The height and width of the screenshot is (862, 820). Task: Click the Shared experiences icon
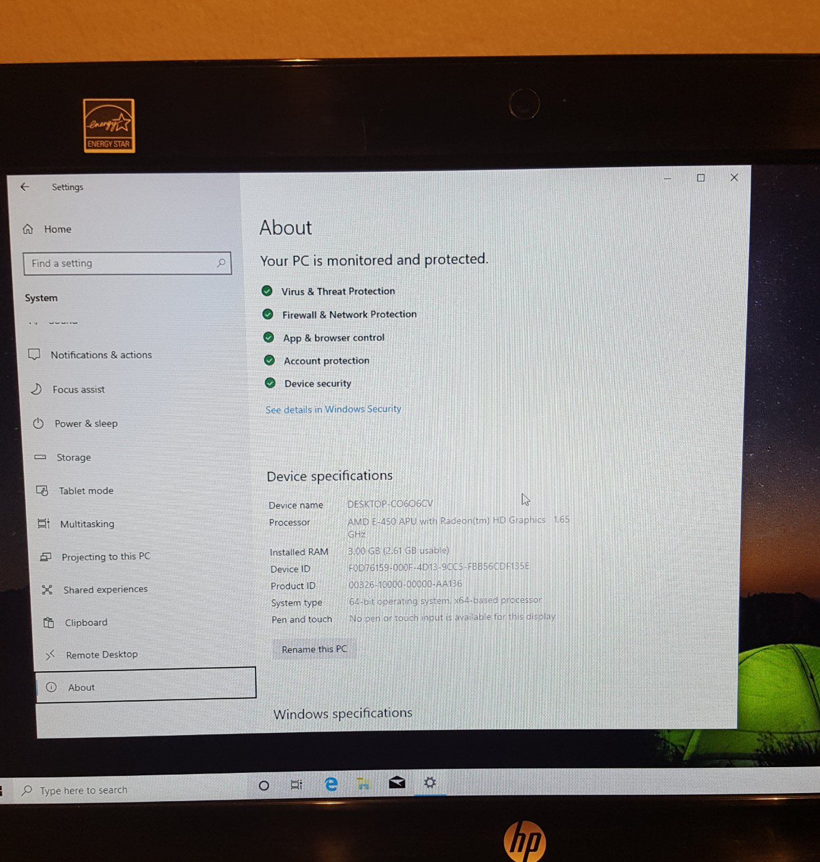(48, 589)
